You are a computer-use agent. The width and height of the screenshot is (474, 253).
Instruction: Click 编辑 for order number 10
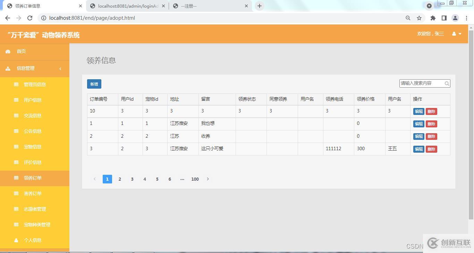click(418, 111)
